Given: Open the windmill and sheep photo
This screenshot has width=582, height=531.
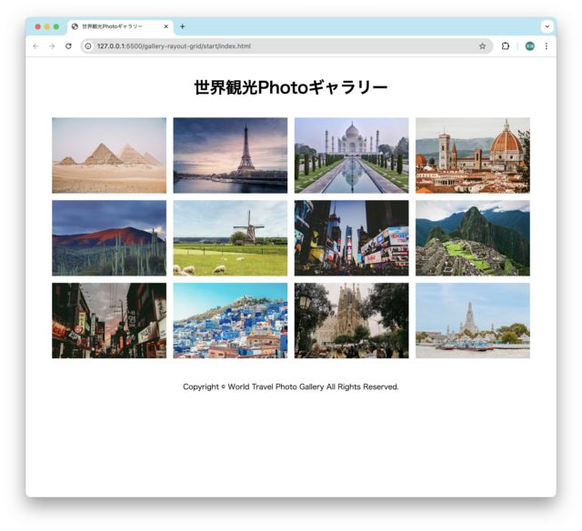Looking at the screenshot, I should click(x=230, y=238).
